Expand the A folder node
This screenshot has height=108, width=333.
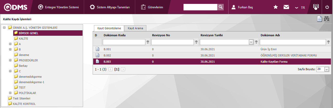coord(10,44)
